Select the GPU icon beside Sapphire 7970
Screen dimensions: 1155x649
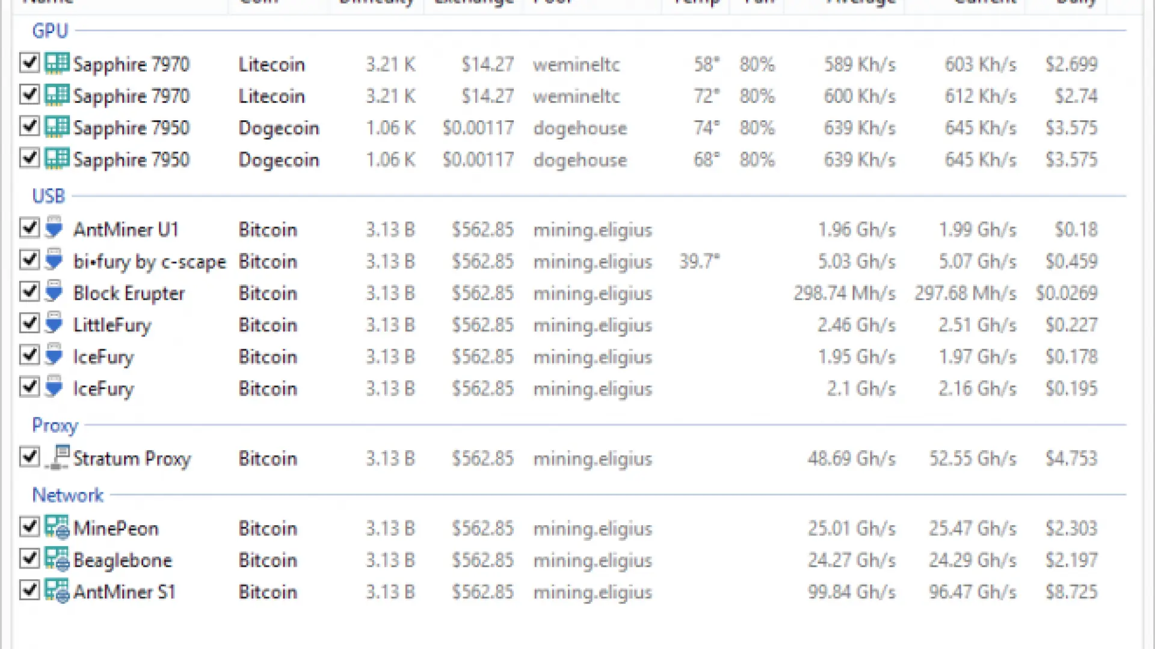point(57,64)
